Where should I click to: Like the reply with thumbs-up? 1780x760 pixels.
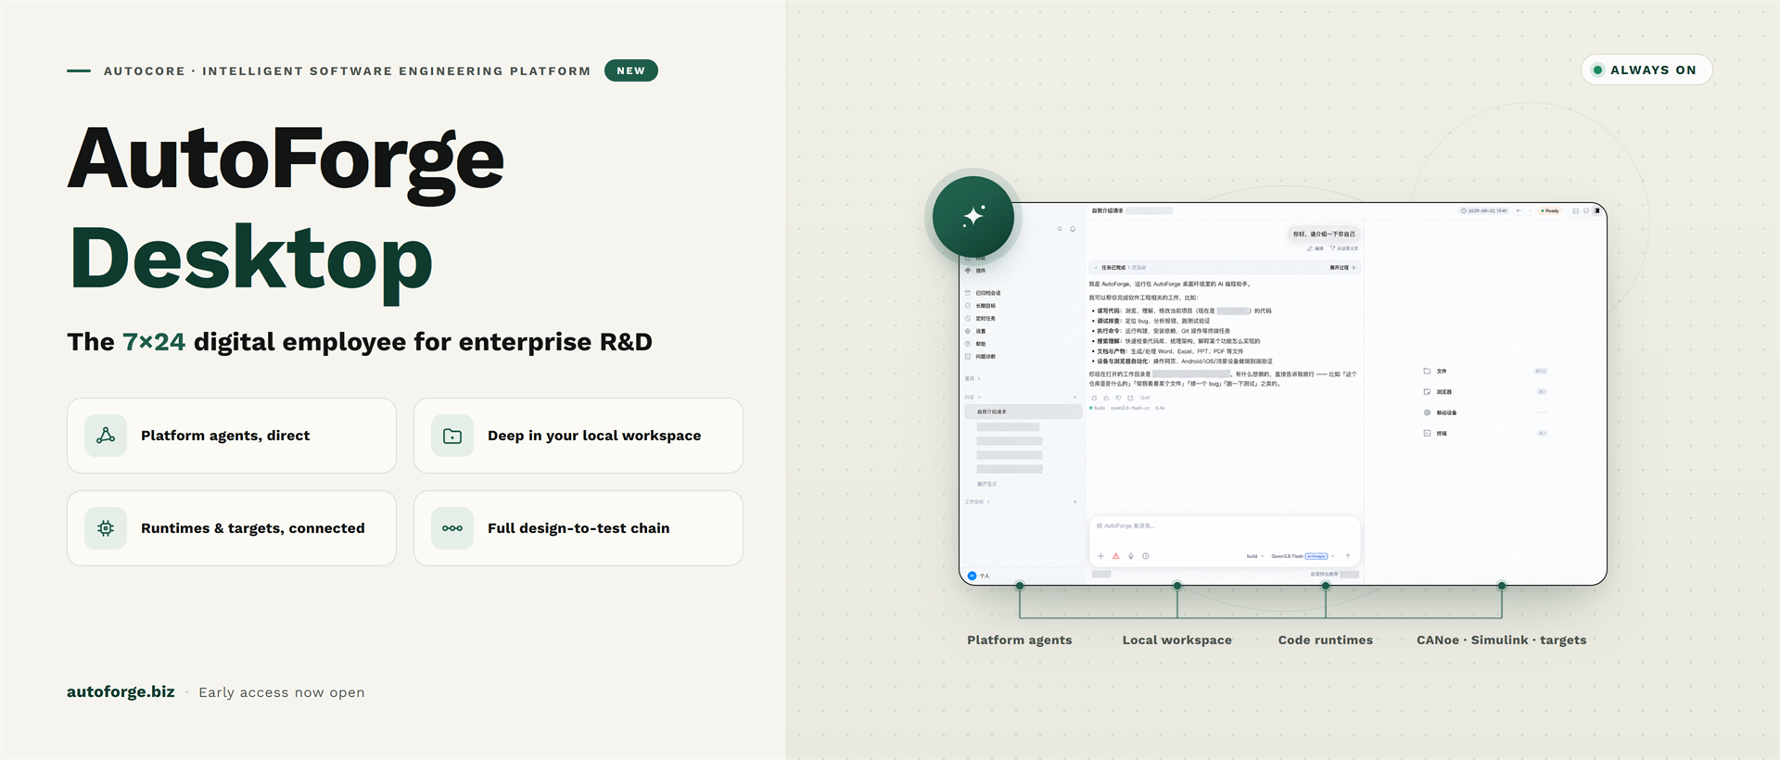(1106, 398)
